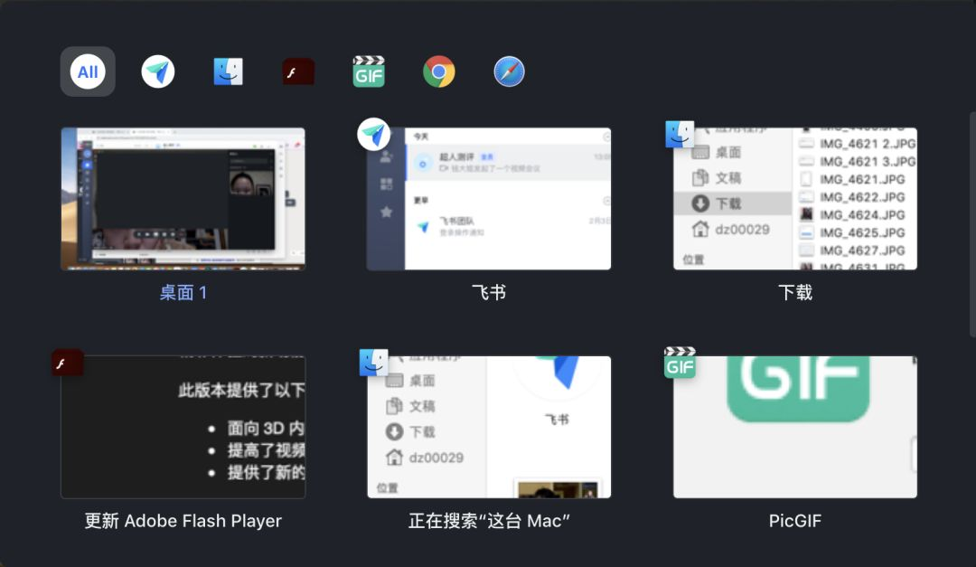The width and height of the screenshot is (976, 567).
Task: Click the 飞书 window title label
Action: [x=488, y=292]
